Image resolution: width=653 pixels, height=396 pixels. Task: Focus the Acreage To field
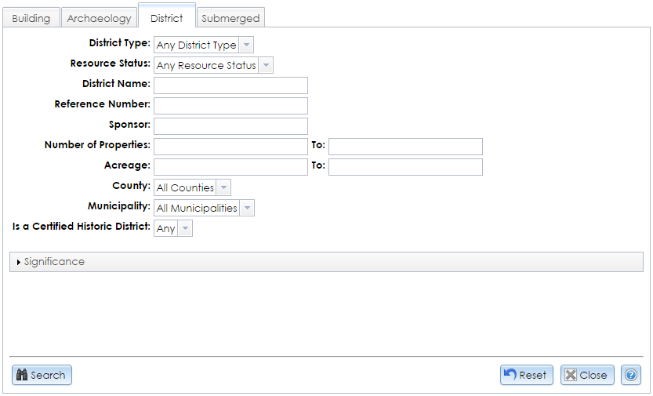pyautogui.click(x=405, y=167)
